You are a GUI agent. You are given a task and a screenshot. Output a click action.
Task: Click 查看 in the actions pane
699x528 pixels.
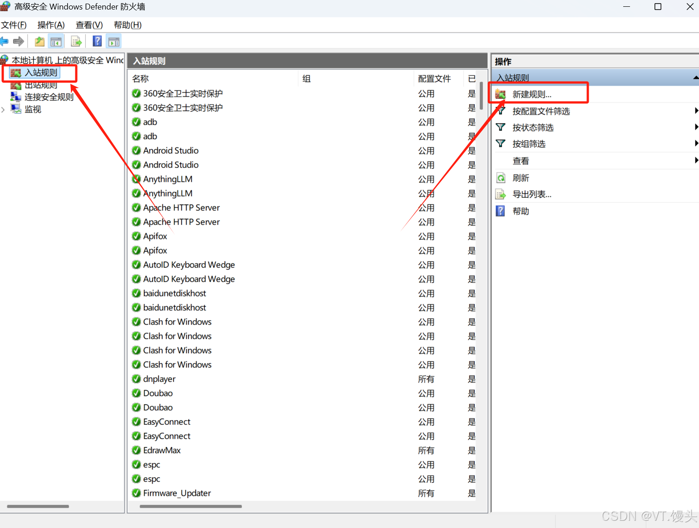[521, 161]
